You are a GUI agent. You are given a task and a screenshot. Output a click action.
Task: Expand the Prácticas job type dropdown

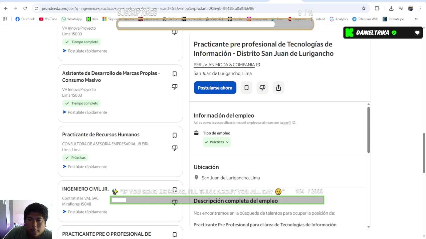pos(217,142)
